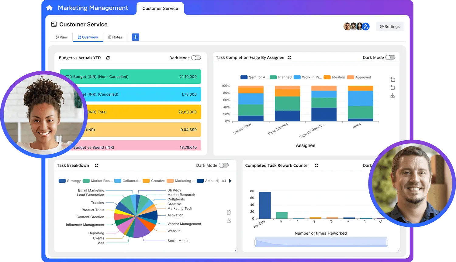Screen dimensions: 456x262
Task: Switch on Dark Mode for Task Breakdown
Action: tap(223, 165)
